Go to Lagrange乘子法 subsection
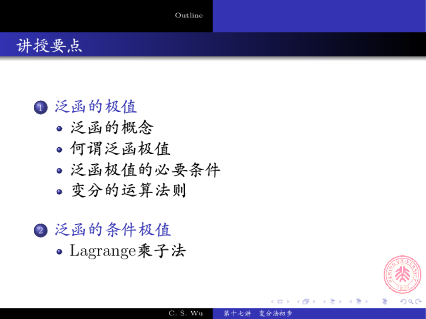426x319 pixels. (128, 251)
